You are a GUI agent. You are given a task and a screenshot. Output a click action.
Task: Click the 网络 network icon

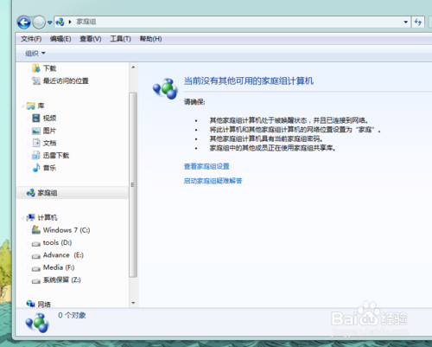coord(30,304)
